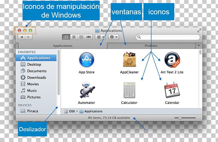Image resolution: width=218 pixels, height=142 pixels.
Task: Switch to the ProData tab
Action: [151, 46]
